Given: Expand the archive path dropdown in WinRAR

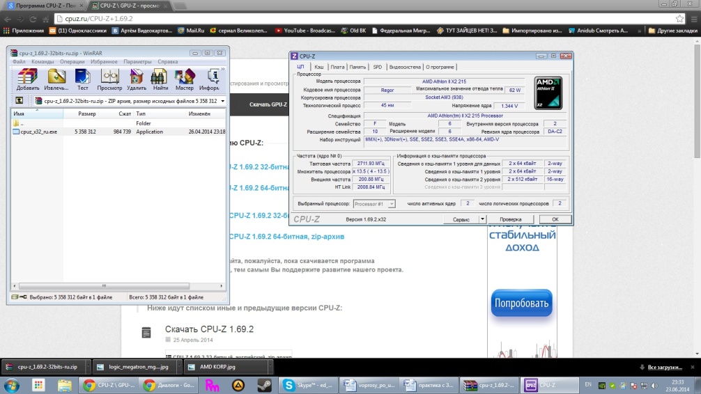Looking at the screenshot, I should pos(223,101).
